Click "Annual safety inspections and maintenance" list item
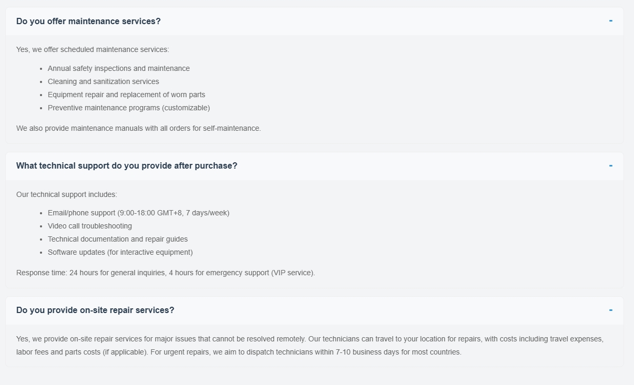Image resolution: width=634 pixels, height=385 pixels. coord(119,68)
